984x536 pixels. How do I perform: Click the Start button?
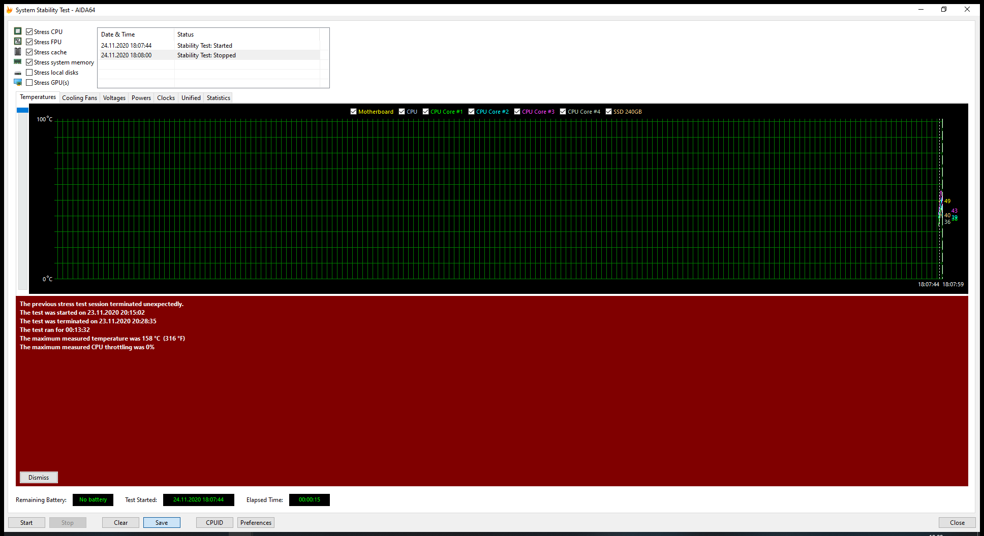(26, 522)
